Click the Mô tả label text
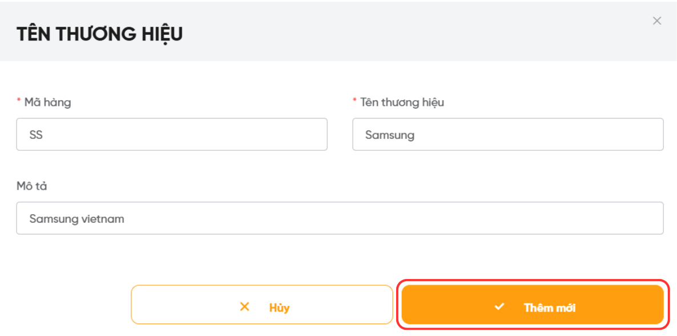The width and height of the screenshot is (677, 336). (32, 186)
